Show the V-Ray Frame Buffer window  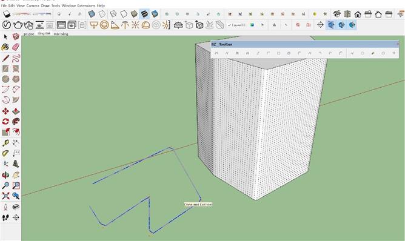pyautogui.click(x=61, y=25)
